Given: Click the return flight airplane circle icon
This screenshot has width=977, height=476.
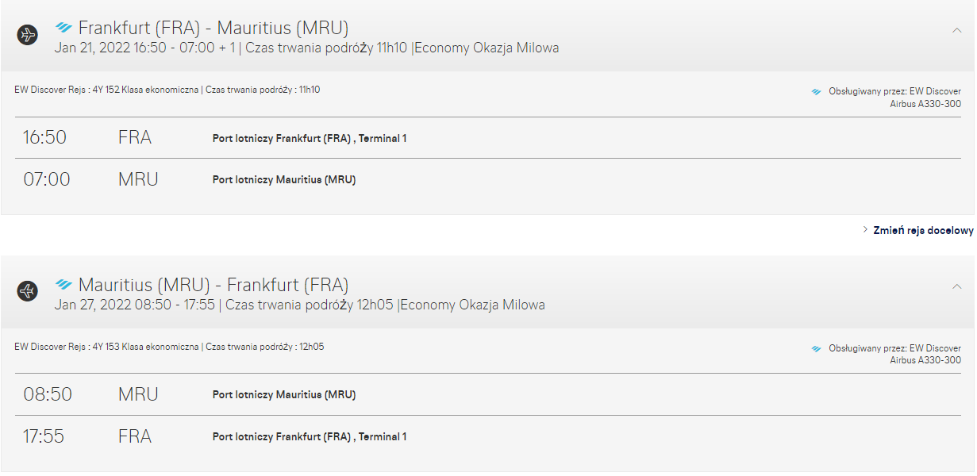Looking at the screenshot, I should point(28,291).
